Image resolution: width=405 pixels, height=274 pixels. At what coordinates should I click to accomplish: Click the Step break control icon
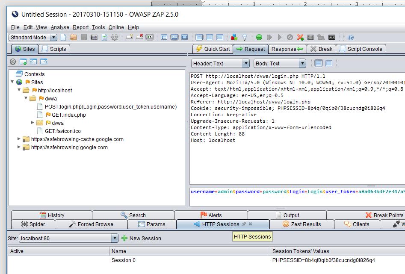click(269, 38)
